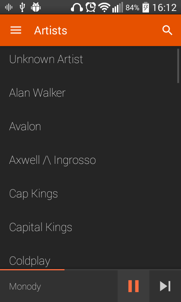Open the hamburger navigation menu
The height and width of the screenshot is (302, 181).
click(16, 30)
